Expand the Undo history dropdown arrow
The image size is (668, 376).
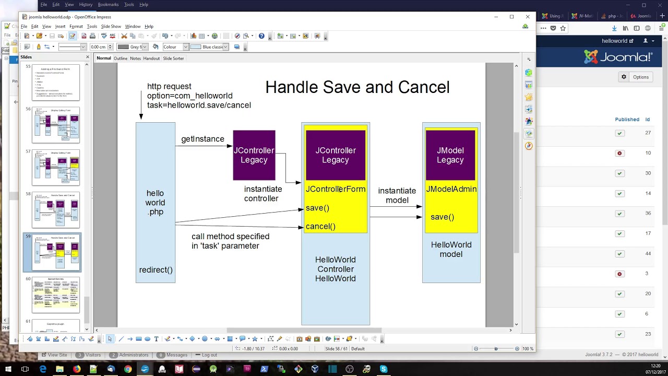click(x=172, y=36)
